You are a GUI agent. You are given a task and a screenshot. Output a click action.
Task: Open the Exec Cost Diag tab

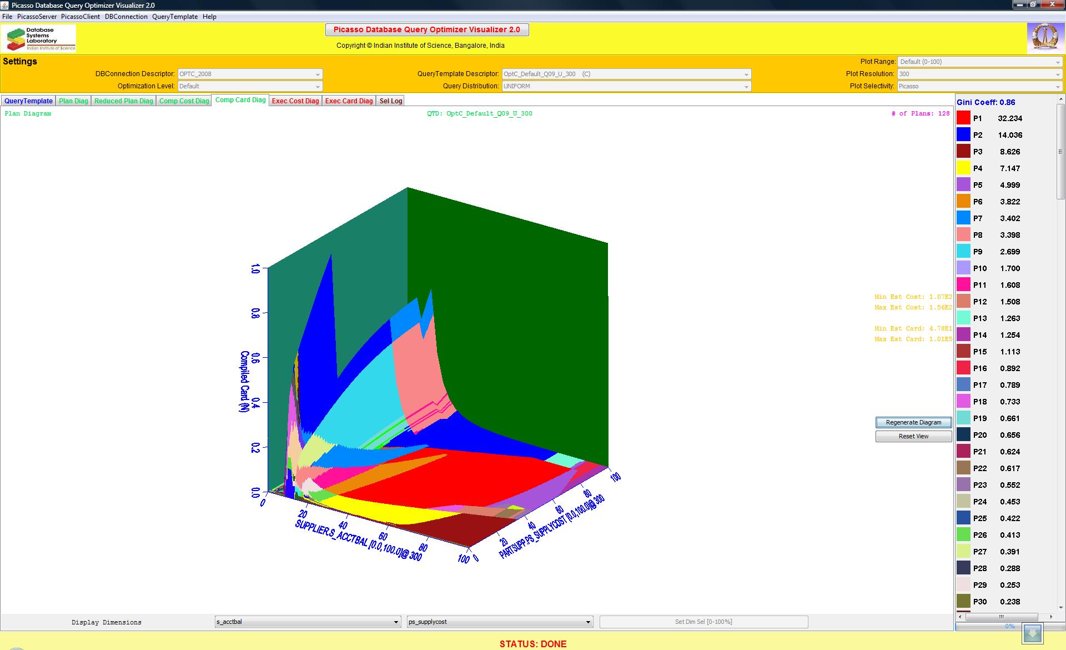point(295,101)
